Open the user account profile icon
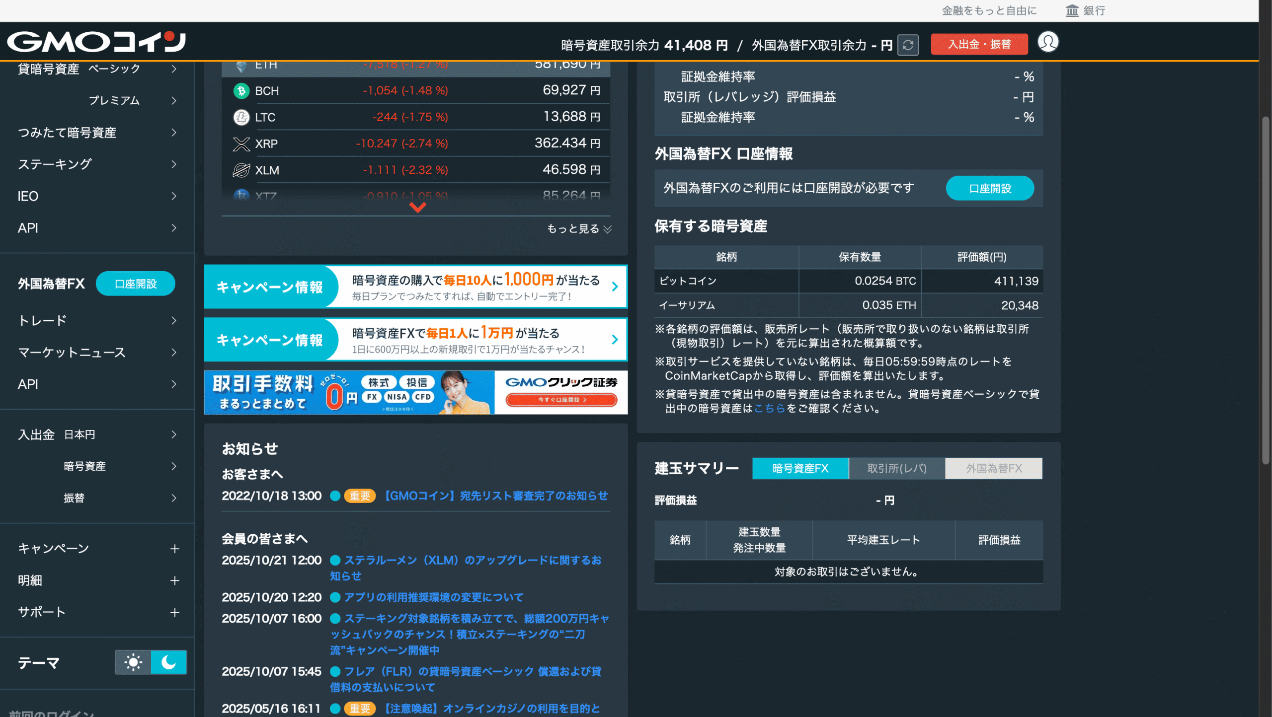Image resolution: width=1272 pixels, height=717 pixels. 1048,42
